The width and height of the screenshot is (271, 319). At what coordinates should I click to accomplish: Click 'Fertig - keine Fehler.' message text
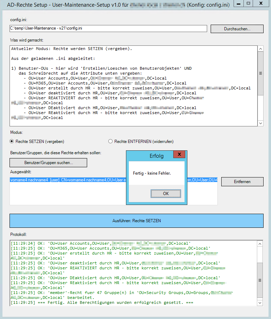point(152,173)
